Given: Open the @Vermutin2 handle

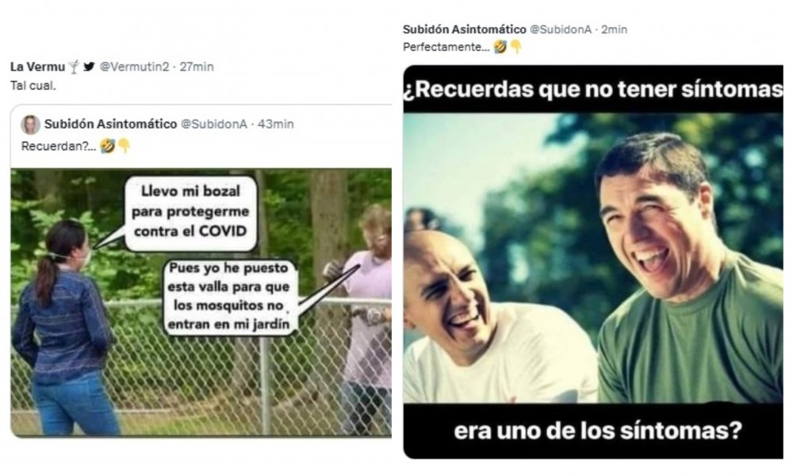Looking at the screenshot, I should [x=134, y=67].
